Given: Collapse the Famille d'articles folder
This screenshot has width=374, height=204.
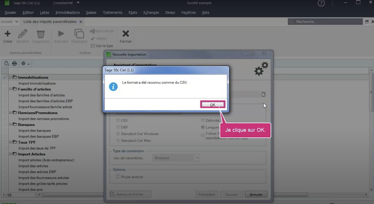Looking at the screenshot, I should click(x=11, y=89).
